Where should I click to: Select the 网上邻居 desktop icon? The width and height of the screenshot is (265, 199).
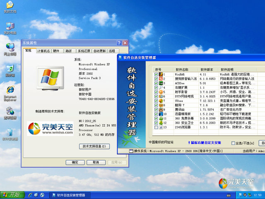pyautogui.click(x=10, y=49)
